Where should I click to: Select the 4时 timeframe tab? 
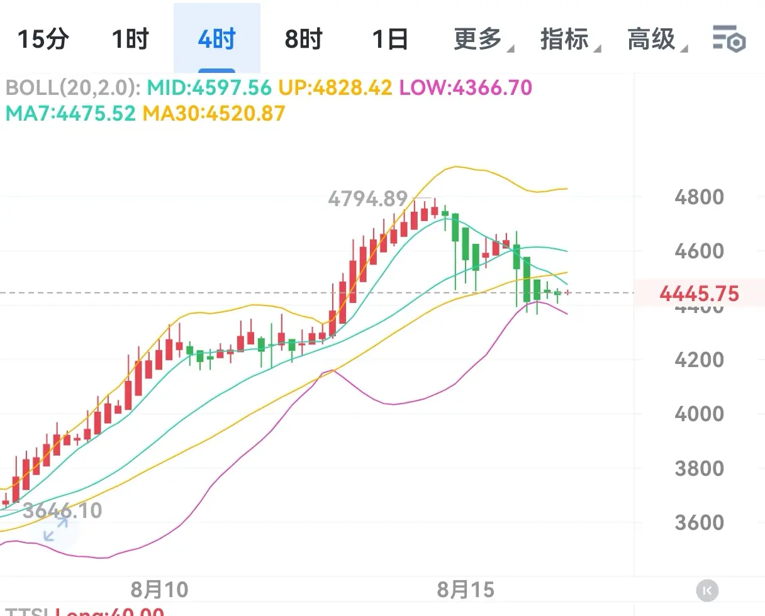(216, 39)
